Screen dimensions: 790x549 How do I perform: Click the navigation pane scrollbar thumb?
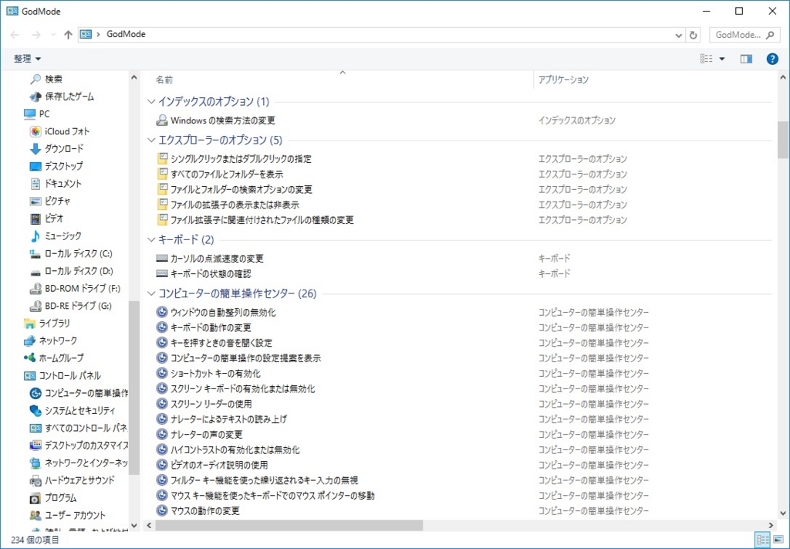[133, 387]
